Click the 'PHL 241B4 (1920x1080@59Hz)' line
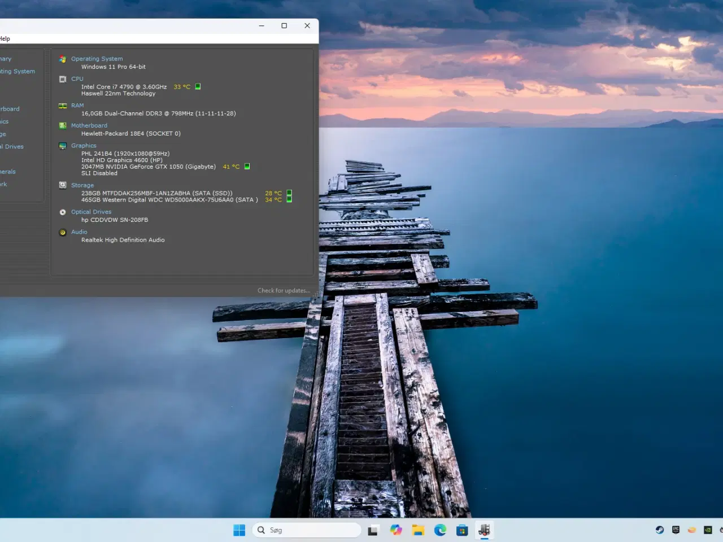Image resolution: width=723 pixels, height=542 pixels. [x=125, y=154]
